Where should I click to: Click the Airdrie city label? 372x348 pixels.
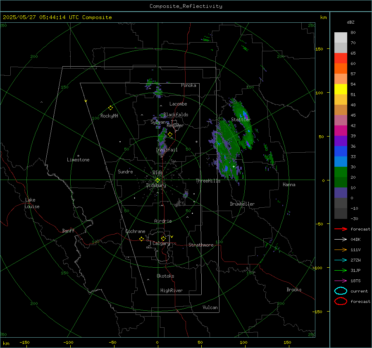[163, 221]
